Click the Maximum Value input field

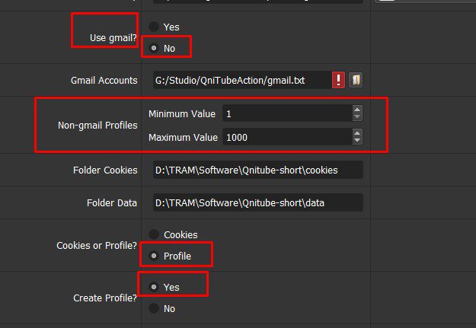click(287, 137)
